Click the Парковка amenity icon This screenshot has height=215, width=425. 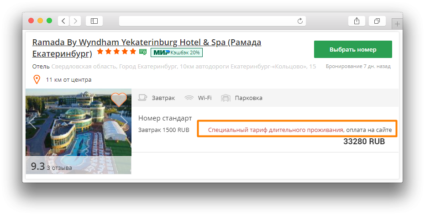click(x=226, y=98)
